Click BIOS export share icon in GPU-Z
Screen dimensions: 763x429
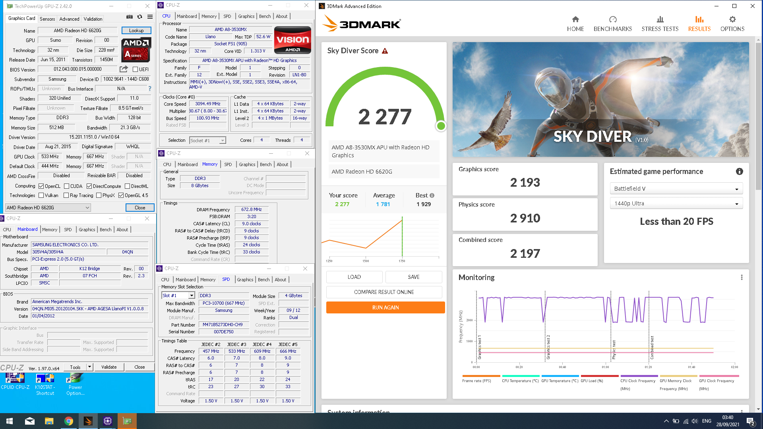[x=124, y=69]
